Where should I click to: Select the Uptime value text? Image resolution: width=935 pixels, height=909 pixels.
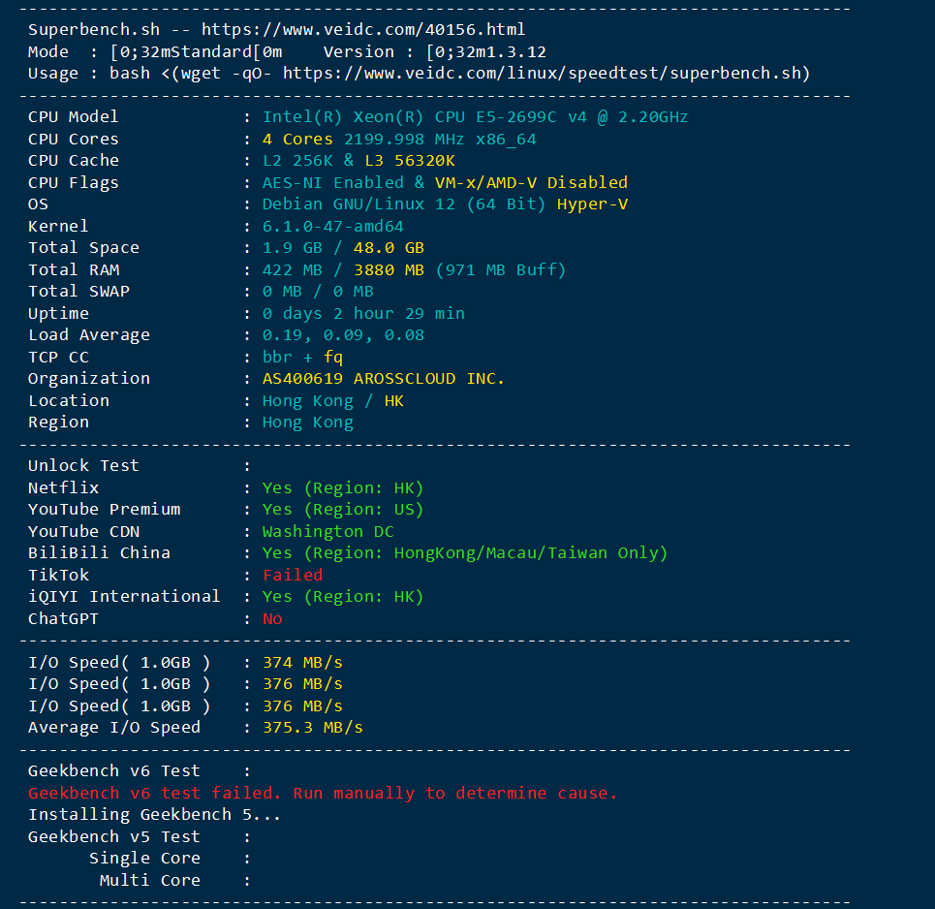(x=363, y=313)
